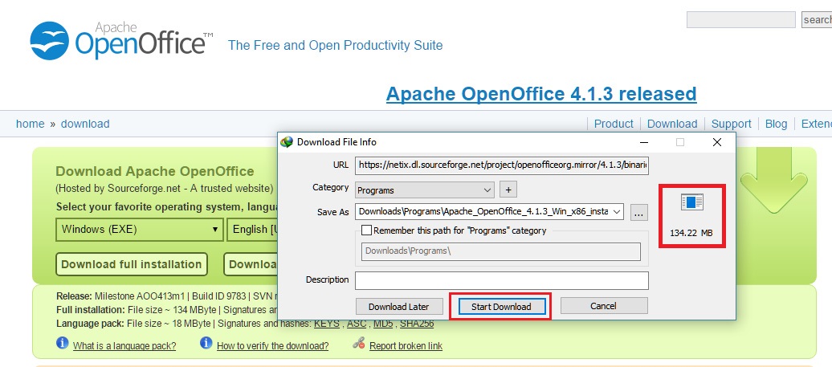Click the 134.22 MB file size text
Viewport: 832px width, 367px height.
691,232
